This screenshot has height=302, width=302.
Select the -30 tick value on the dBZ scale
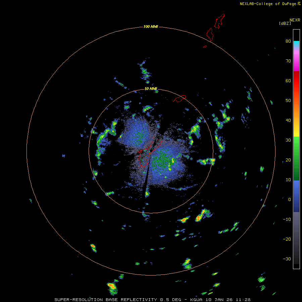pyautogui.click(x=287, y=259)
